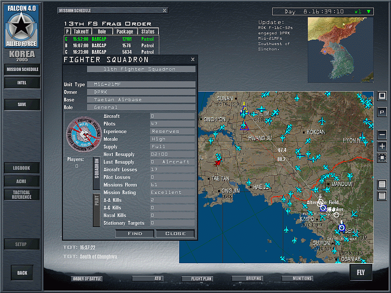The height and width of the screenshot is (293, 391).
Task: Sort frag order by Takeoff column
Action: click(81, 31)
